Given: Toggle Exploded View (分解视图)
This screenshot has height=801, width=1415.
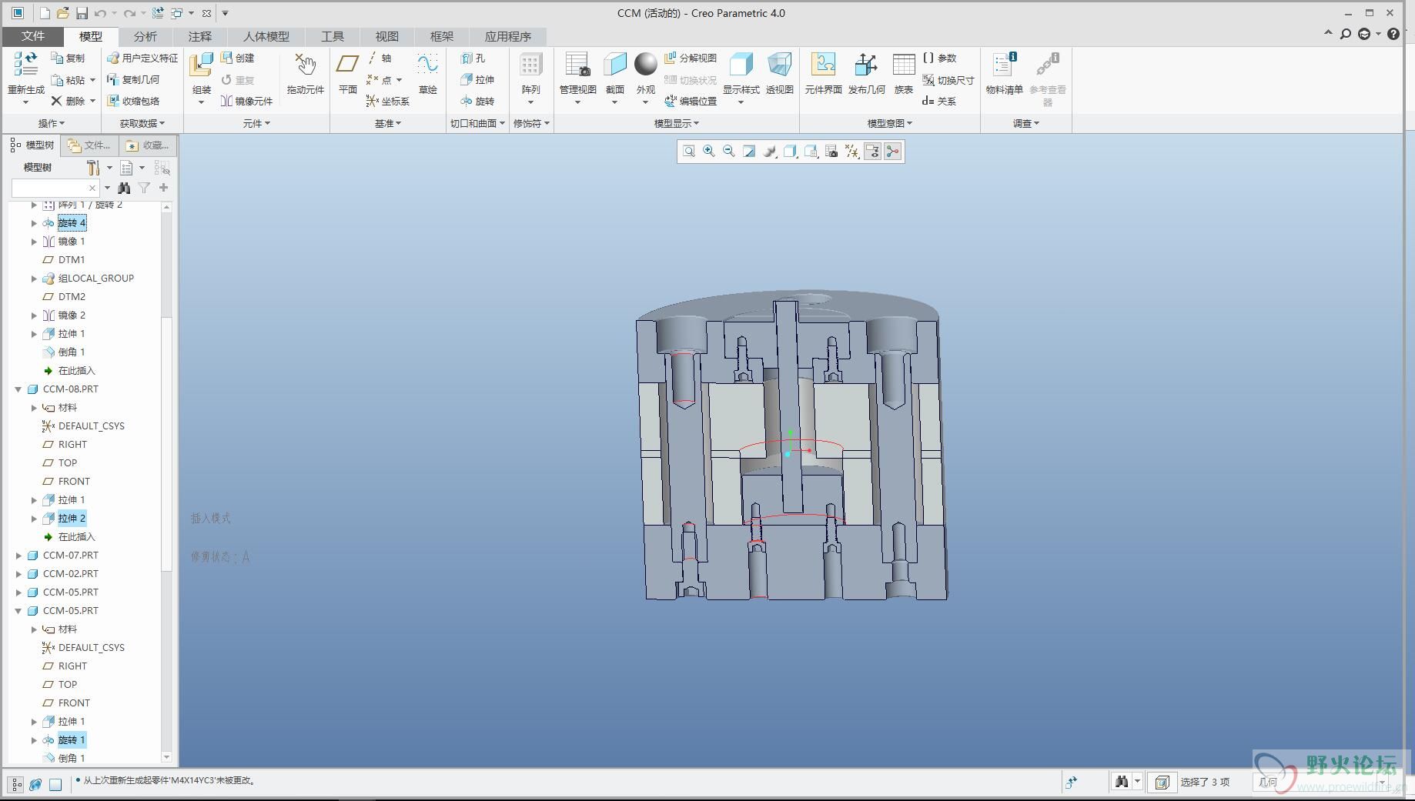Looking at the screenshot, I should point(691,58).
